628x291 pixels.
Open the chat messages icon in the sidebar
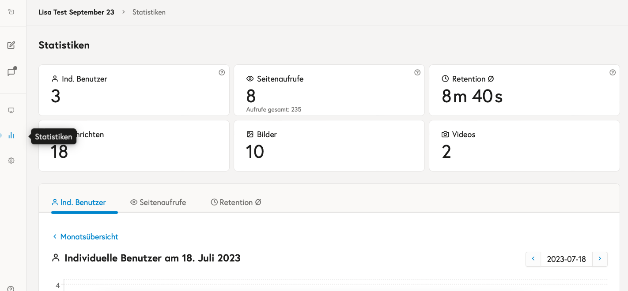[x=11, y=72]
